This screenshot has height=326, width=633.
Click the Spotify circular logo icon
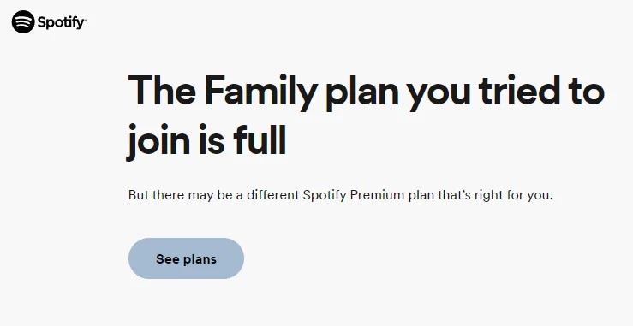click(23, 21)
